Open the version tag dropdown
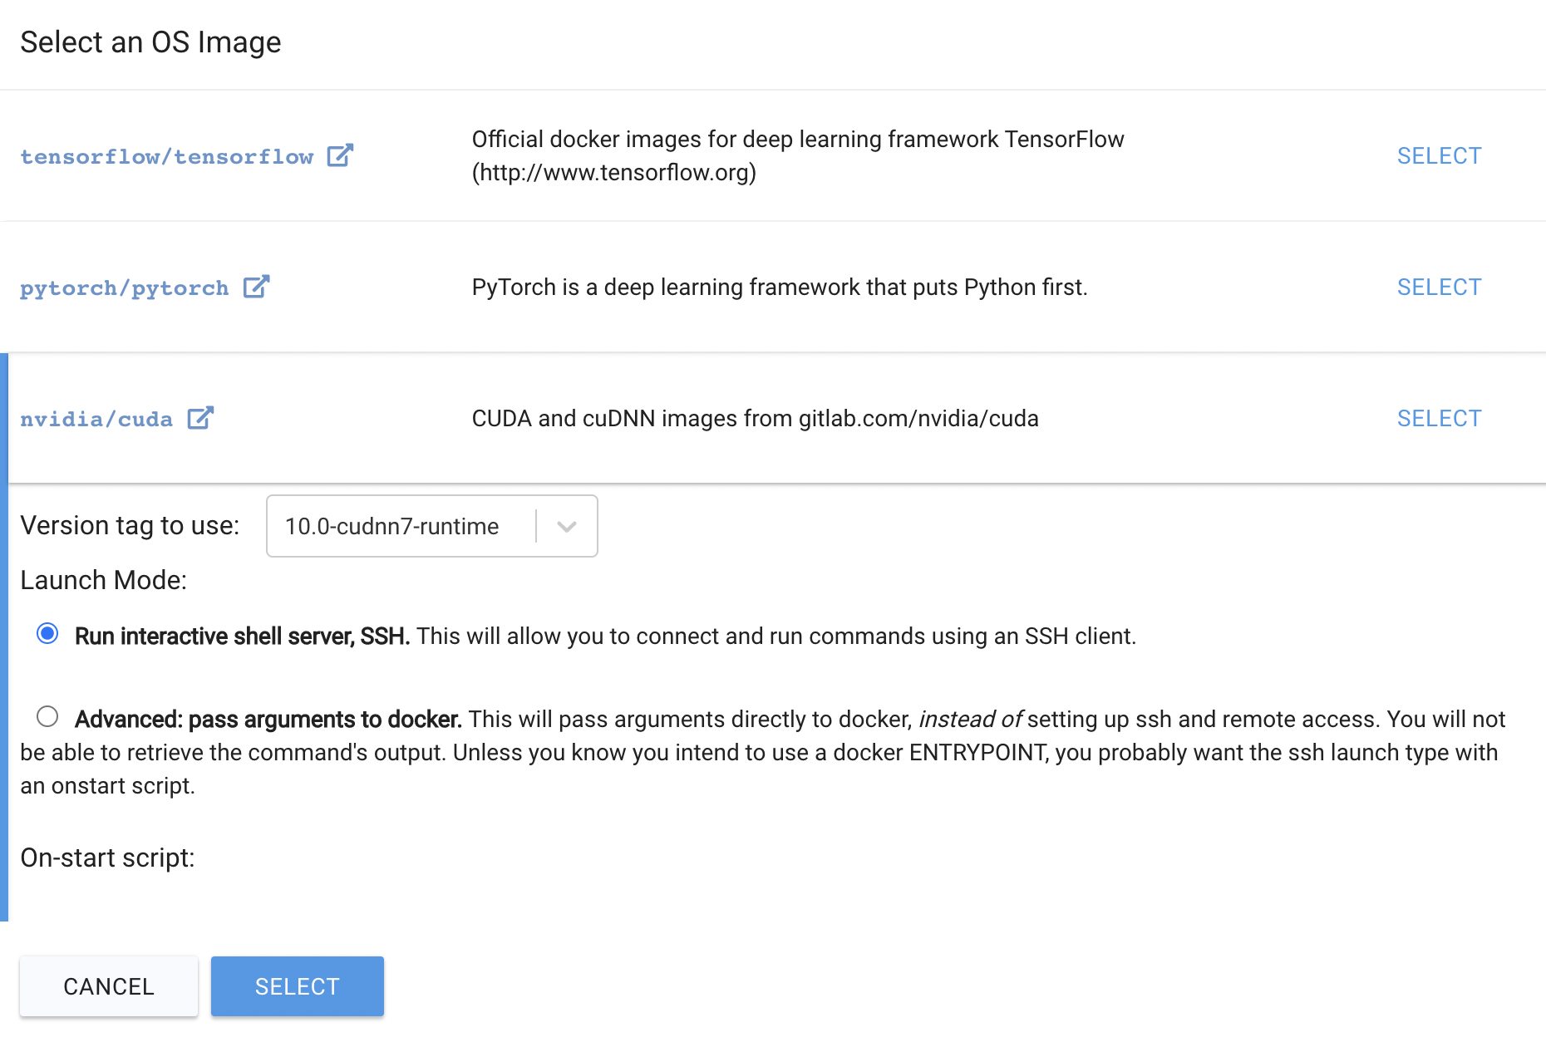This screenshot has height=1037, width=1546. [431, 526]
